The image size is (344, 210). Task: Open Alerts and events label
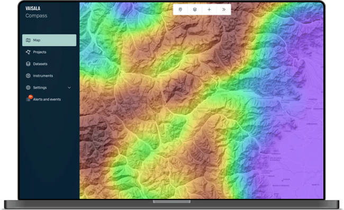coord(47,99)
